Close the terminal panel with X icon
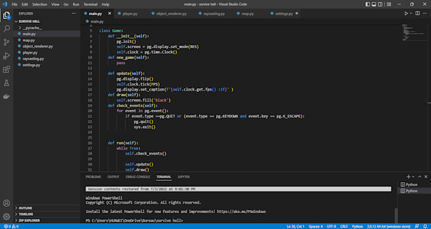Viewport: 431px width, 229px height. pos(426,177)
